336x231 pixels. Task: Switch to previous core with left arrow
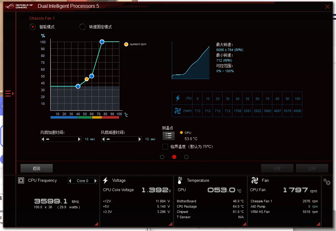70,181
